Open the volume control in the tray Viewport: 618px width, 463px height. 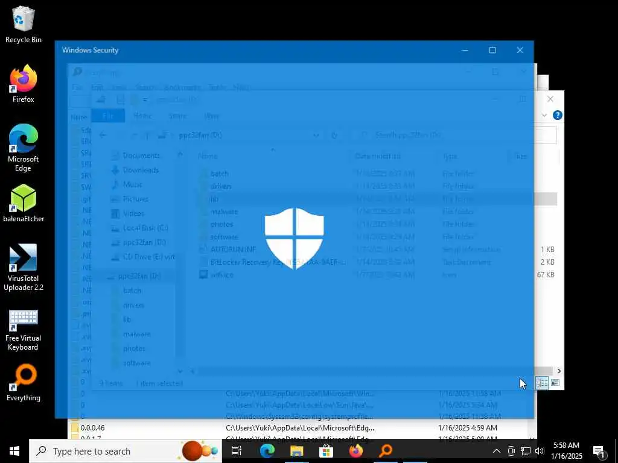(x=540, y=451)
